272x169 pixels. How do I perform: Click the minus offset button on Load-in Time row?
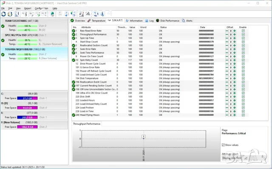[227, 112]
